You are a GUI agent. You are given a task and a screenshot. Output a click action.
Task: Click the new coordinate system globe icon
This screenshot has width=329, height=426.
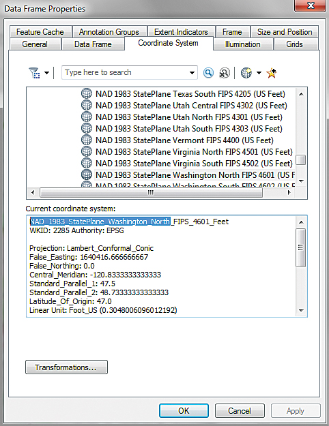(x=246, y=73)
